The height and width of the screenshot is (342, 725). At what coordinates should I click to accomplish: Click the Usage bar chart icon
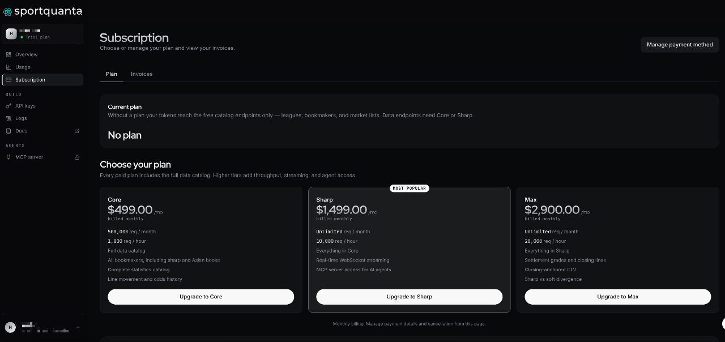pyautogui.click(x=8, y=67)
